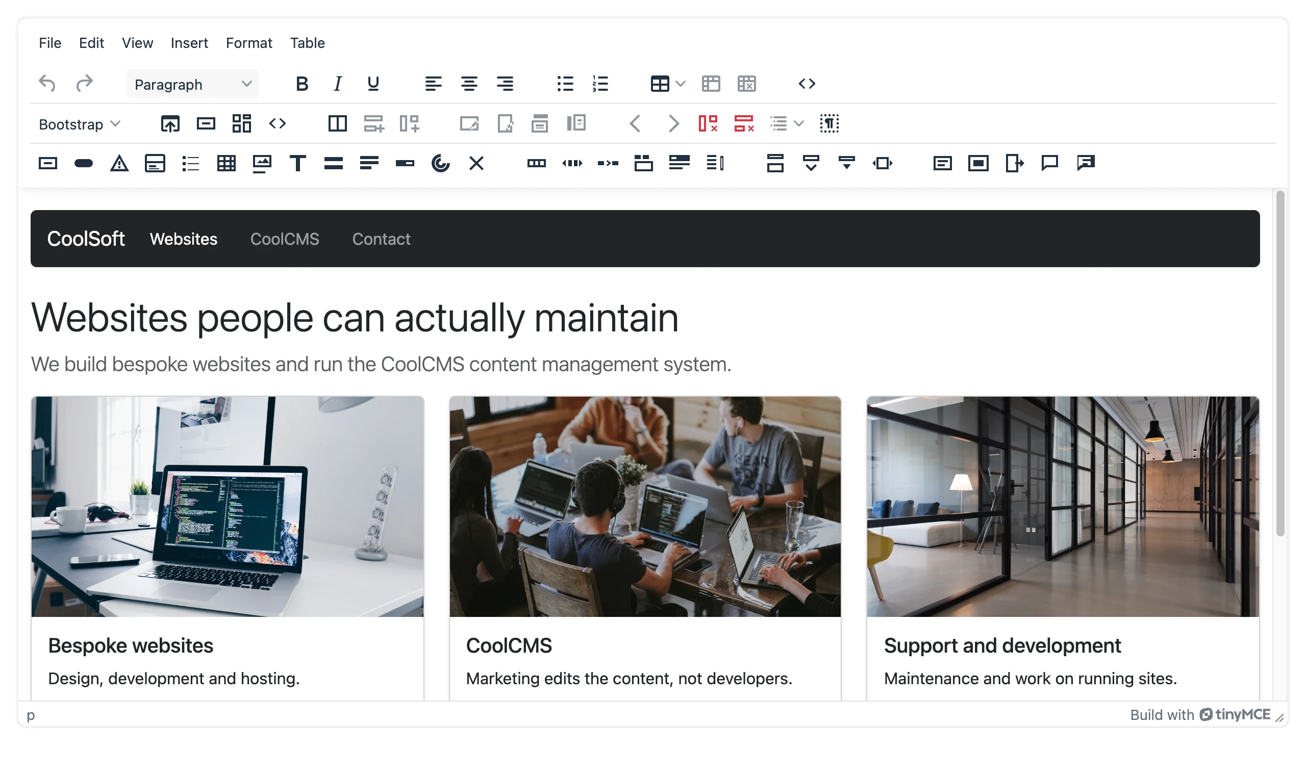Expand the Bootstrap dropdown
Screen dimensions: 1306x775
click(80, 124)
